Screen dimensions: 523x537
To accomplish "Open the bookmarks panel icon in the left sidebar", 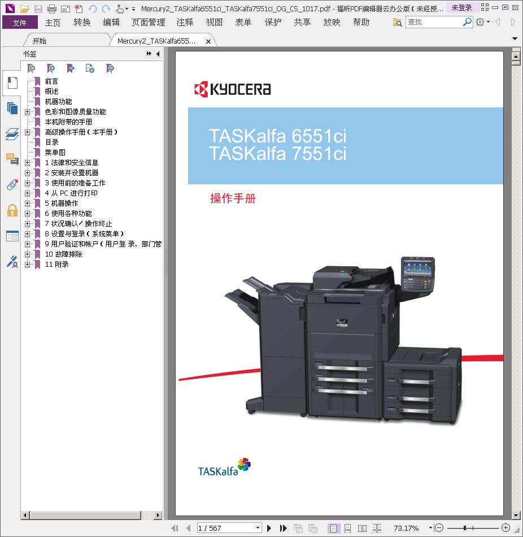I will [12, 83].
